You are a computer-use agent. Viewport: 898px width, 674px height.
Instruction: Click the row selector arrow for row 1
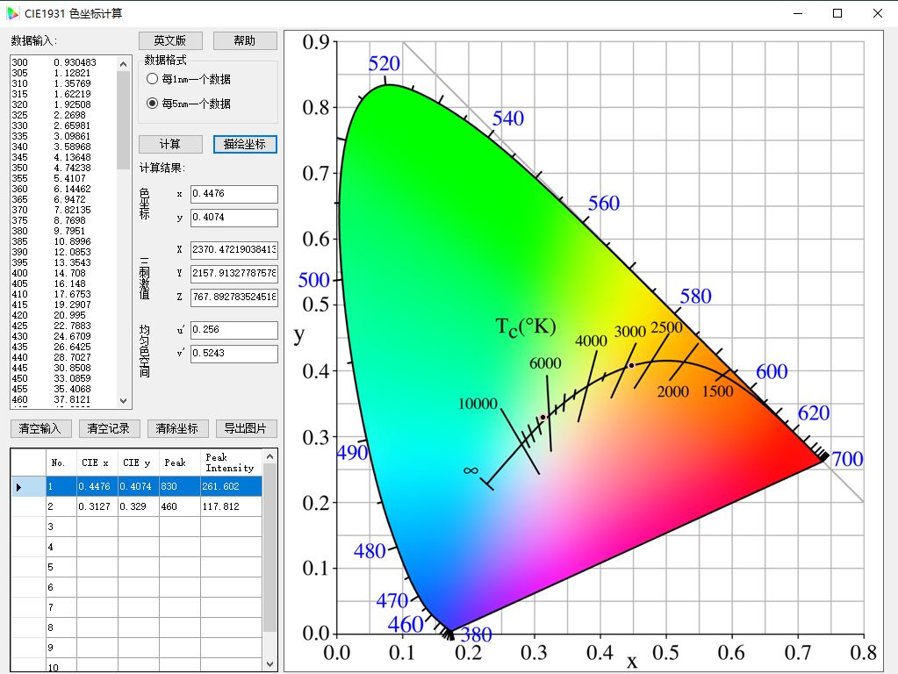tap(18, 487)
